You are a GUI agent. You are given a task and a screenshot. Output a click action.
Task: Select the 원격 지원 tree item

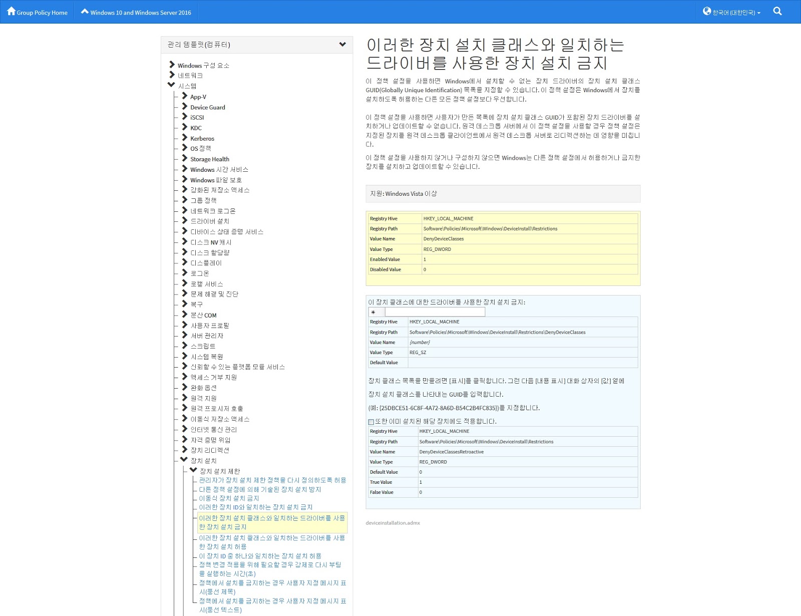coord(203,398)
